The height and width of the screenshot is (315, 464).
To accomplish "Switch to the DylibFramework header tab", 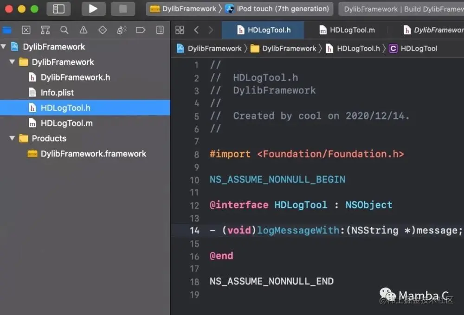I will tap(433, 30).
